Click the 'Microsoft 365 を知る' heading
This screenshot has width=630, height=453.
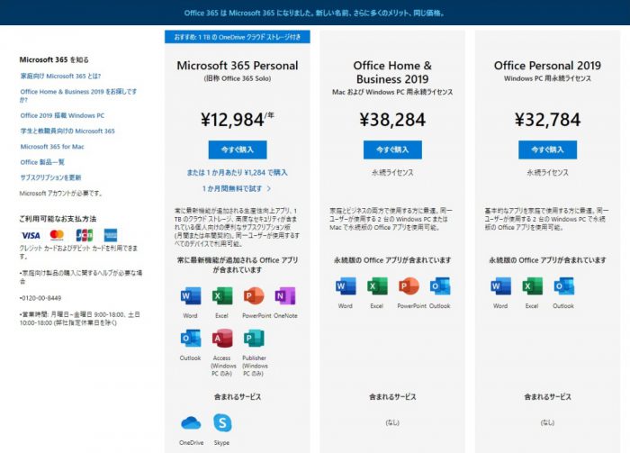[54, 60]
